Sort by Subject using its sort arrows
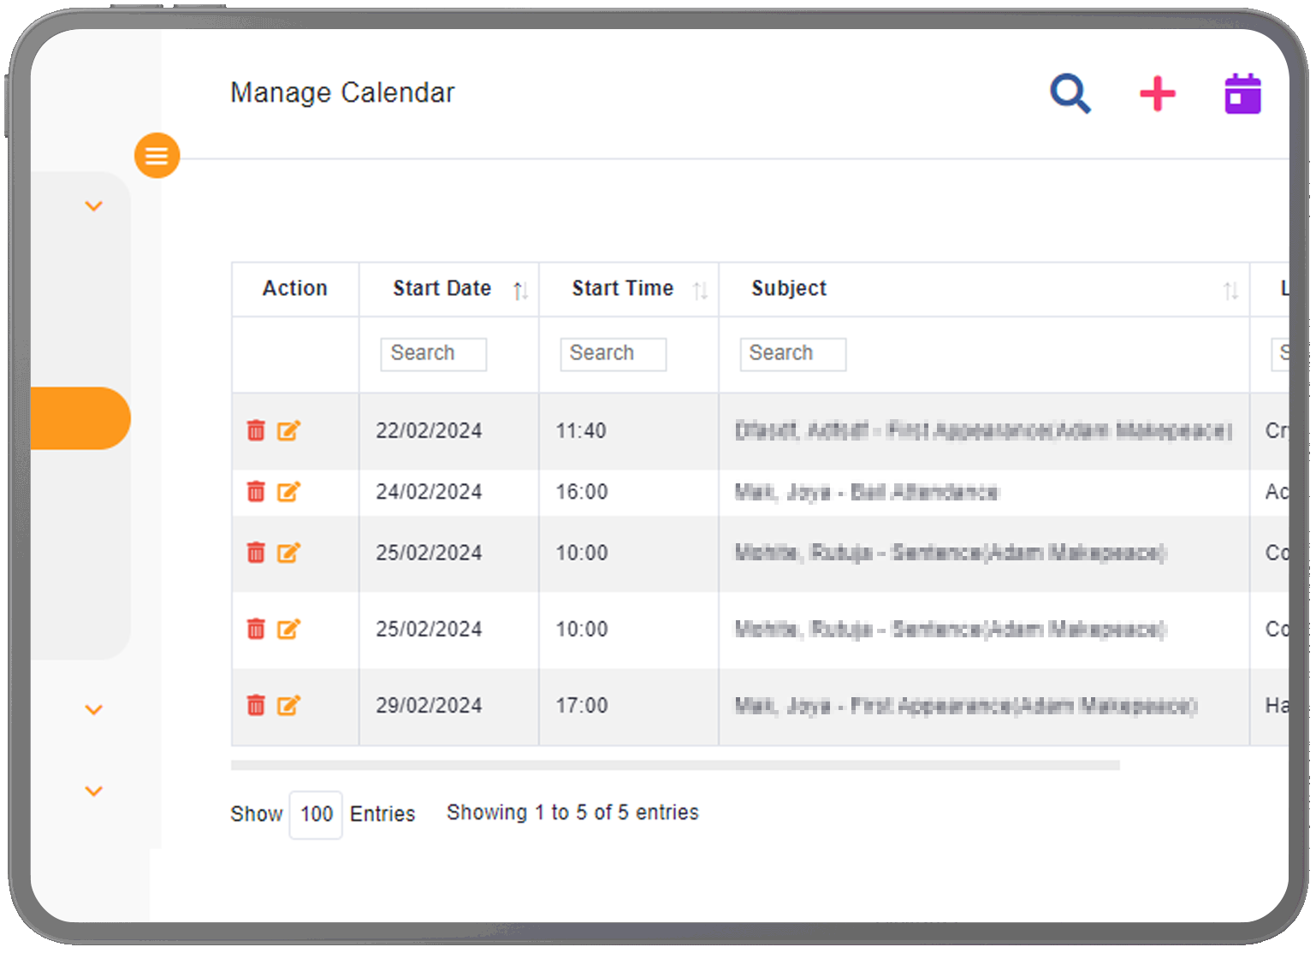This screenshot has width=1316, height=953. coord(1230,291)
